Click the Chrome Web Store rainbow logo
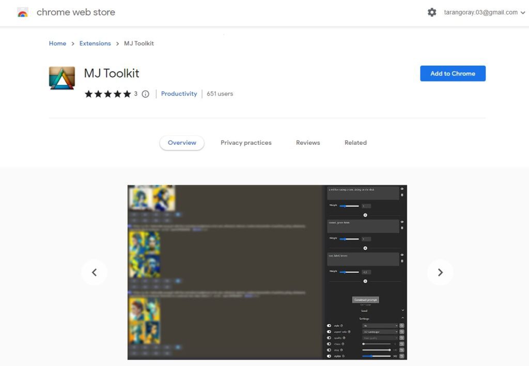529x366 pixels. coord(23,12)
